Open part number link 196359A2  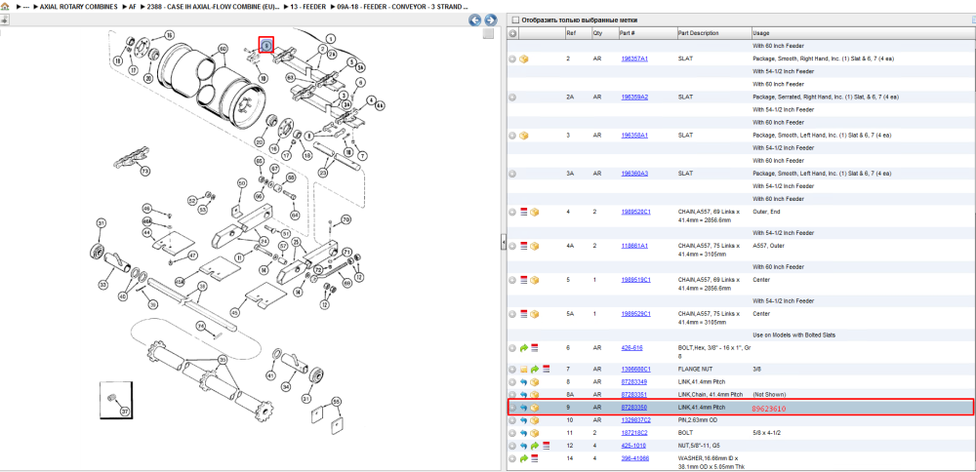tap(634, 98)
